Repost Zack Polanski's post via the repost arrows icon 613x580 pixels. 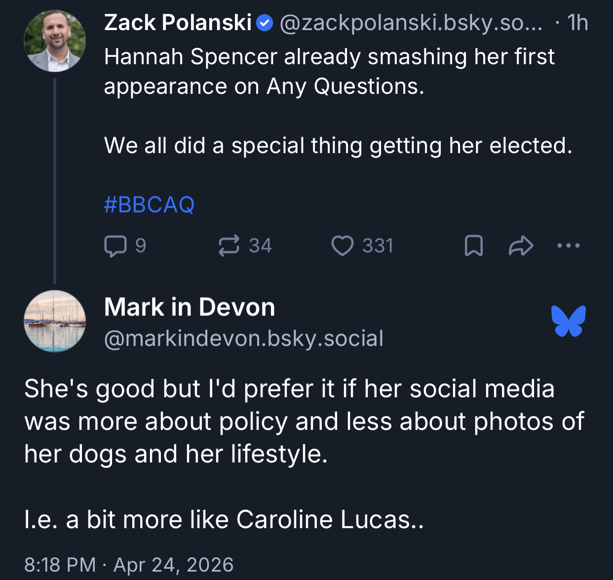(229, 246)
